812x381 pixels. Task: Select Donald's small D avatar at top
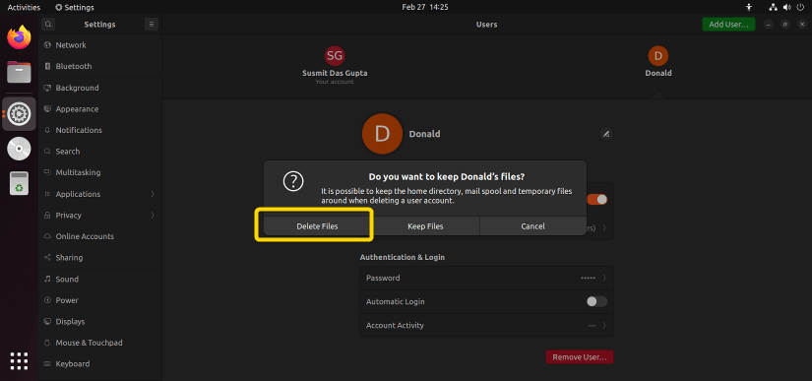(x=658, y=56)
